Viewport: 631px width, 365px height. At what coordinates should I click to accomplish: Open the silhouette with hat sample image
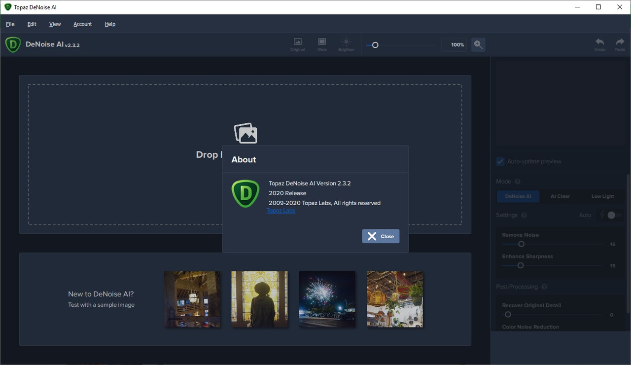(x=259, y=299)
